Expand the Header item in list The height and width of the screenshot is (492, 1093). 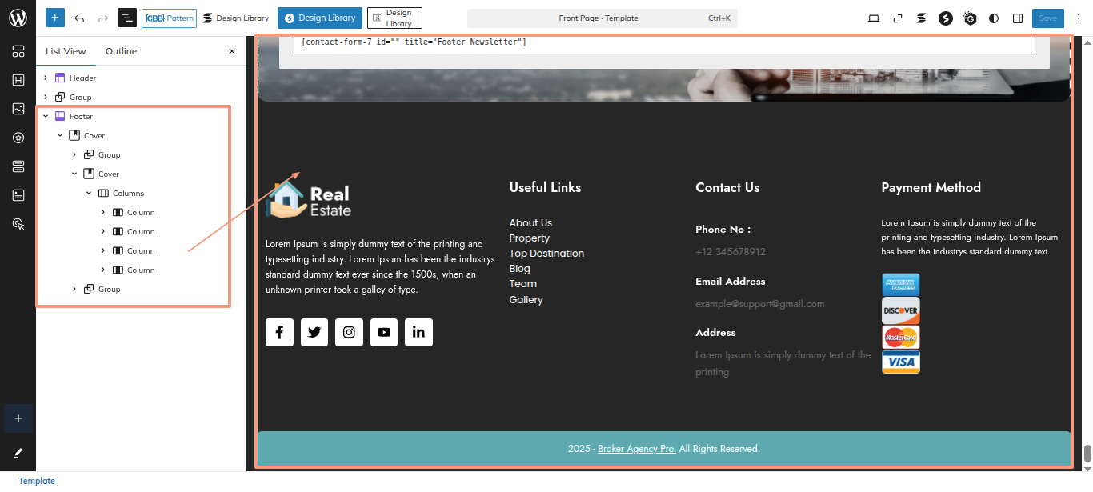tap(46, 78)
